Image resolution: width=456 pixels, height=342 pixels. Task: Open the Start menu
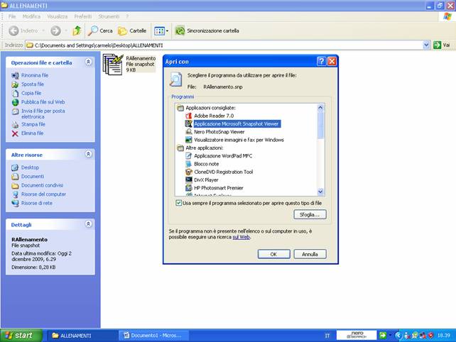(21, 336)
